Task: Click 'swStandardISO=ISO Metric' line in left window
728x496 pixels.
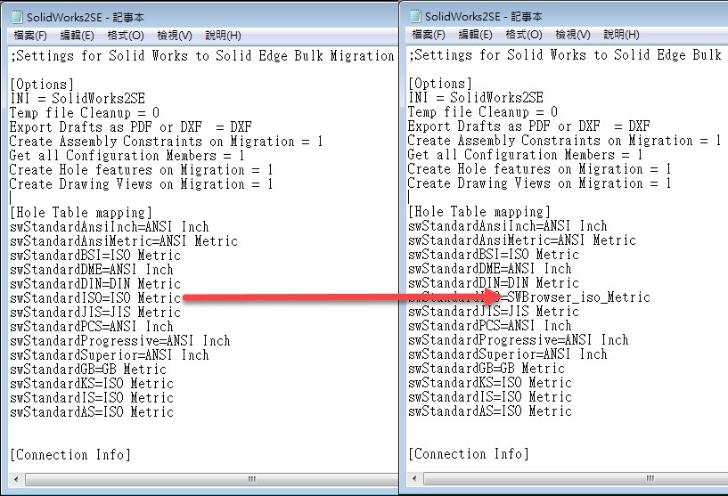Action: pos(95,298)
